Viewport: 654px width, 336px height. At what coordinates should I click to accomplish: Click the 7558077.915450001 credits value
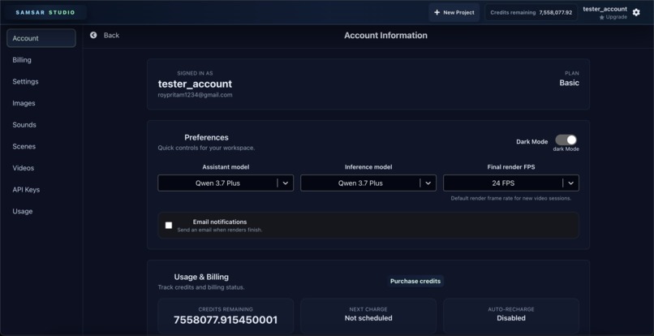pos(226,320)
